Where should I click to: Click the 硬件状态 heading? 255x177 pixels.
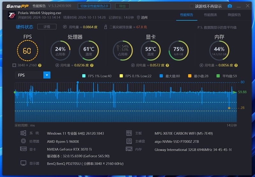click(x=25, y=27)
